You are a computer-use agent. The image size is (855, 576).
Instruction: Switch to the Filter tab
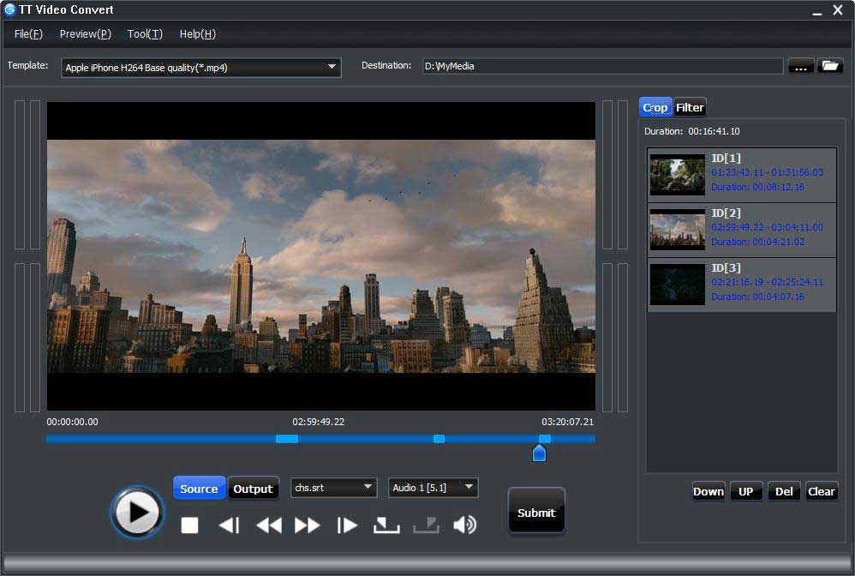tap(690, 107)
